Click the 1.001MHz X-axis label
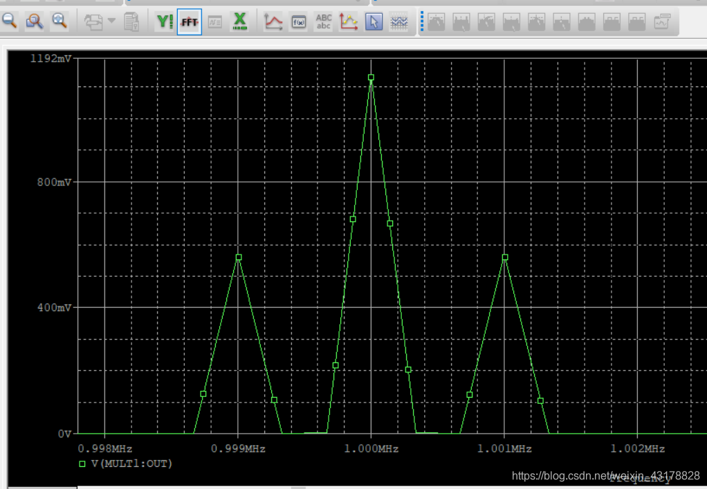707x489 pixels. [x=504, y=448]
